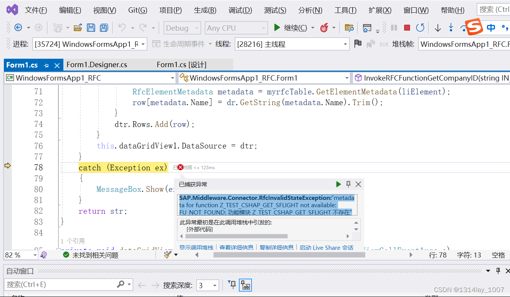Viewport: 510px width, 297px height.
Task: Click the scroll up arrow in the exception stack box
Action: tap(356, 223)
